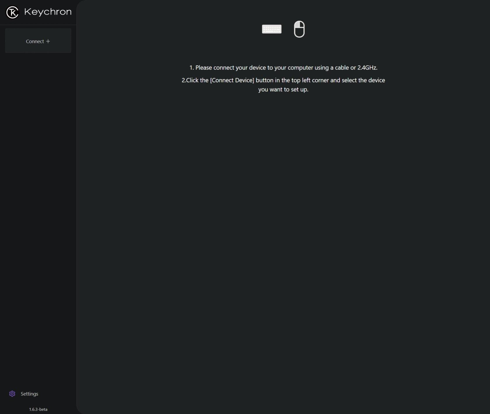490x414 pixels.
Task: Click the Keychron circular K logo
Action: point(13,12)
